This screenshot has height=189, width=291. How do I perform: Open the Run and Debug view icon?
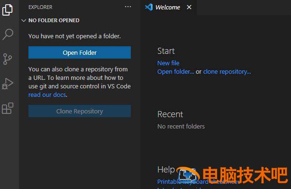pos(8,84)
